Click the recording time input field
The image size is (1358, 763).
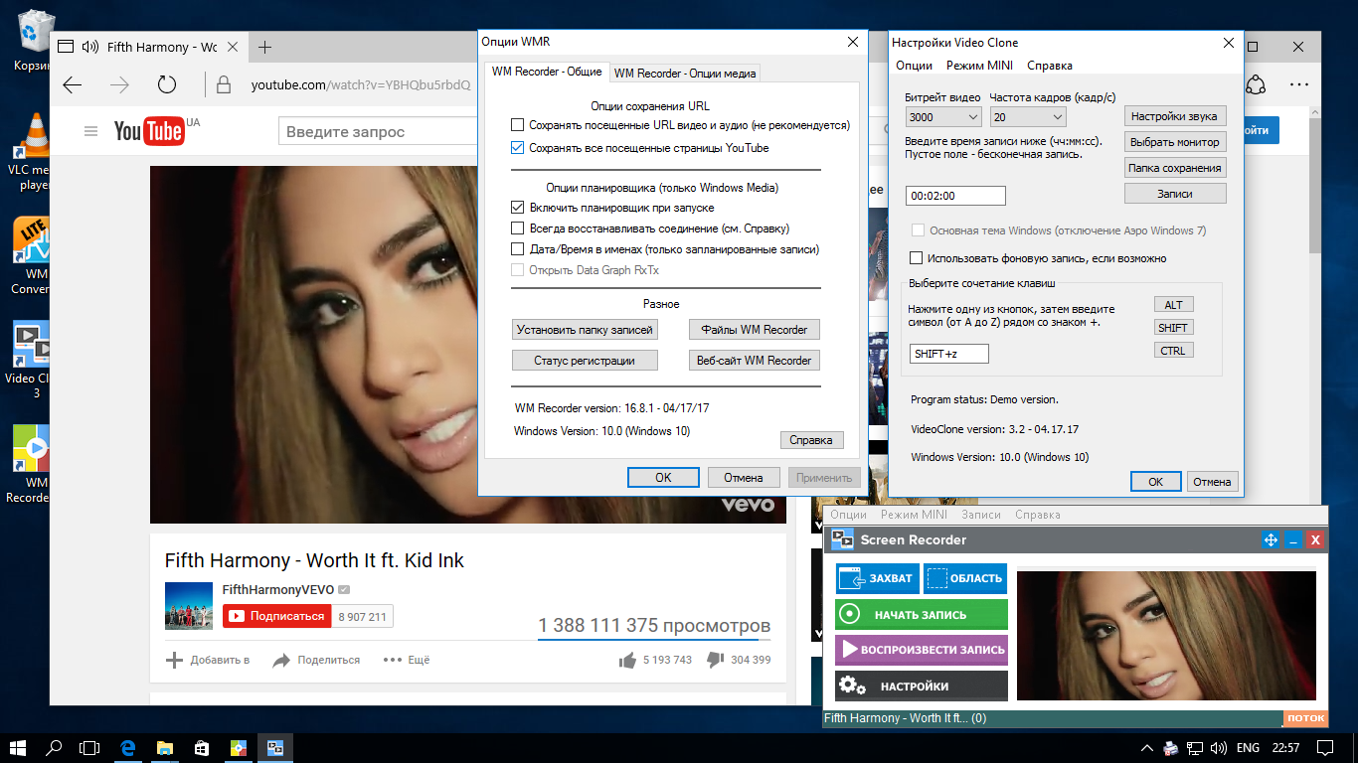(955, 196)
